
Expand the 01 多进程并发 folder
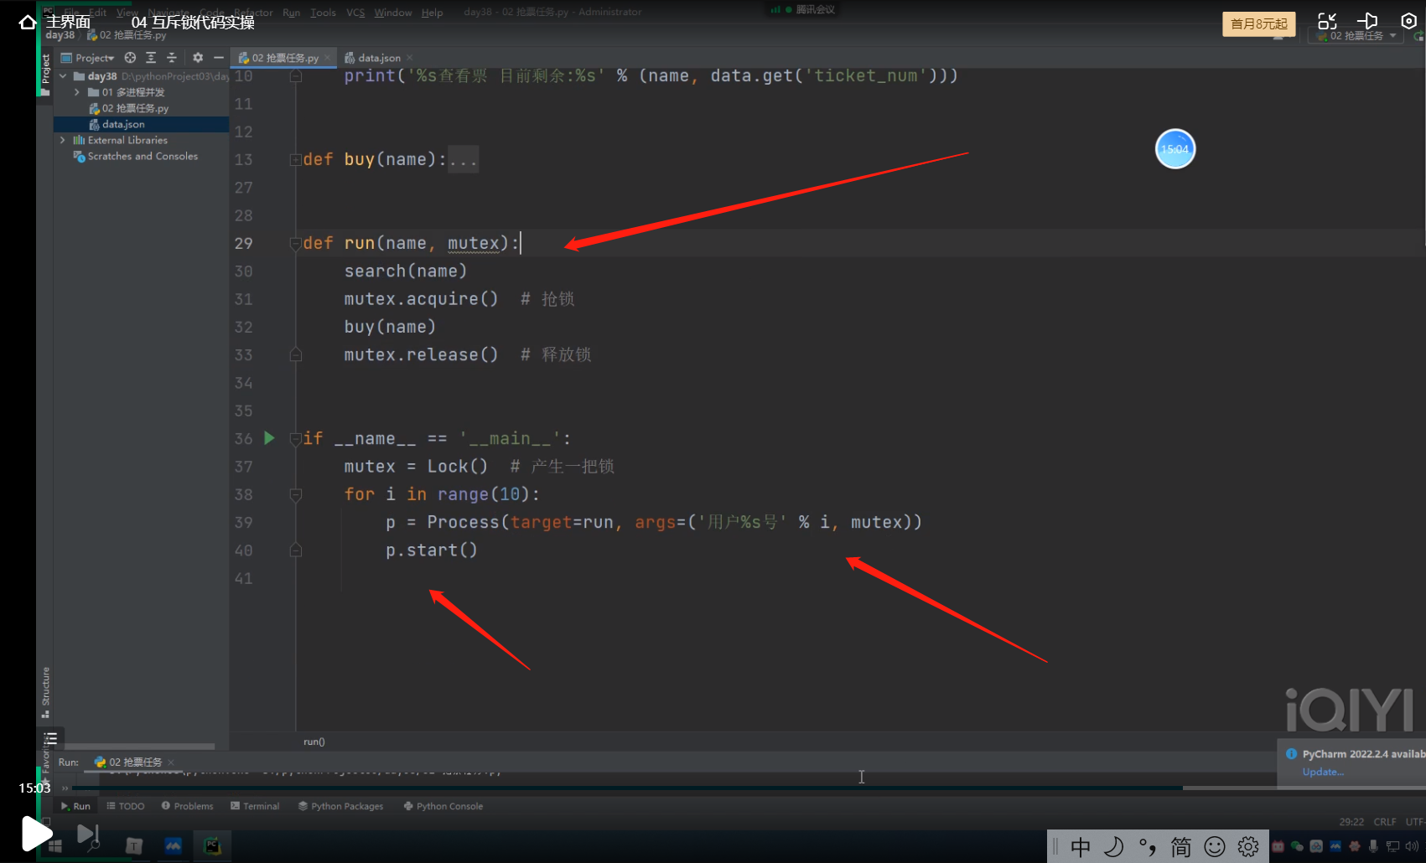tap(77, 92)
